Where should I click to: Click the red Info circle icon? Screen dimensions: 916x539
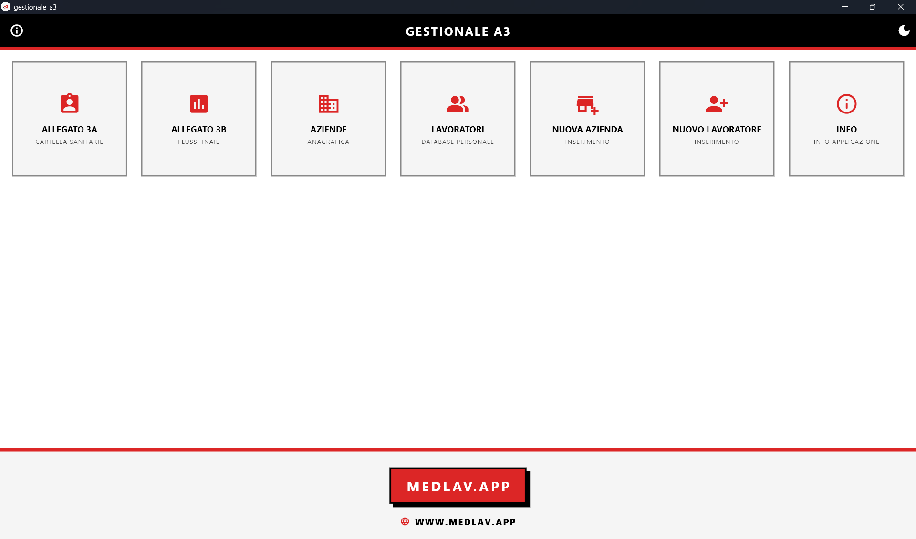[846, 103]
